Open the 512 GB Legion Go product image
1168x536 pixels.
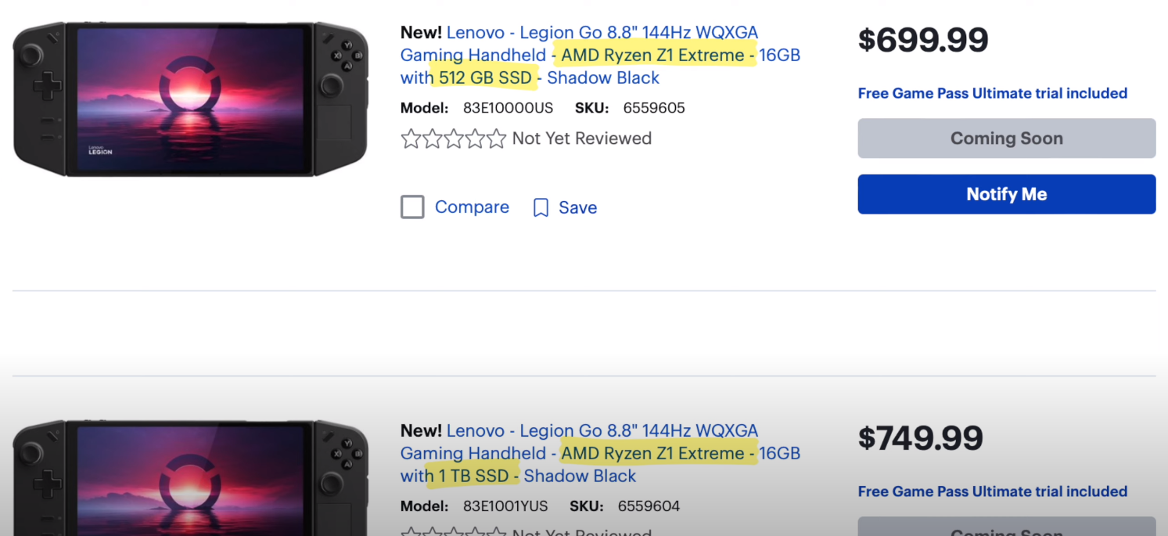tap(190, 101)
